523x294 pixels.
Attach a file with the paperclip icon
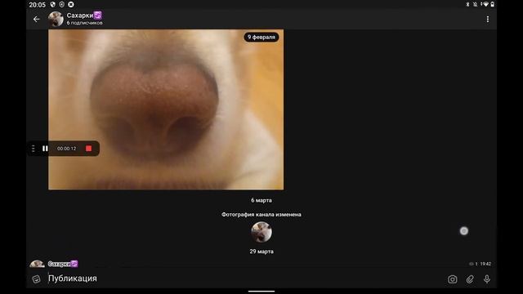tap(470, 279)
